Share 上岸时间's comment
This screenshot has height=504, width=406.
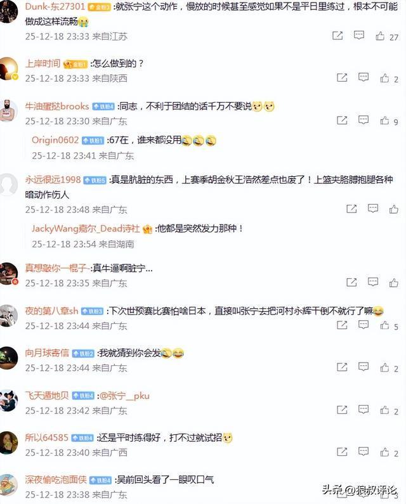tap(342, 77)
